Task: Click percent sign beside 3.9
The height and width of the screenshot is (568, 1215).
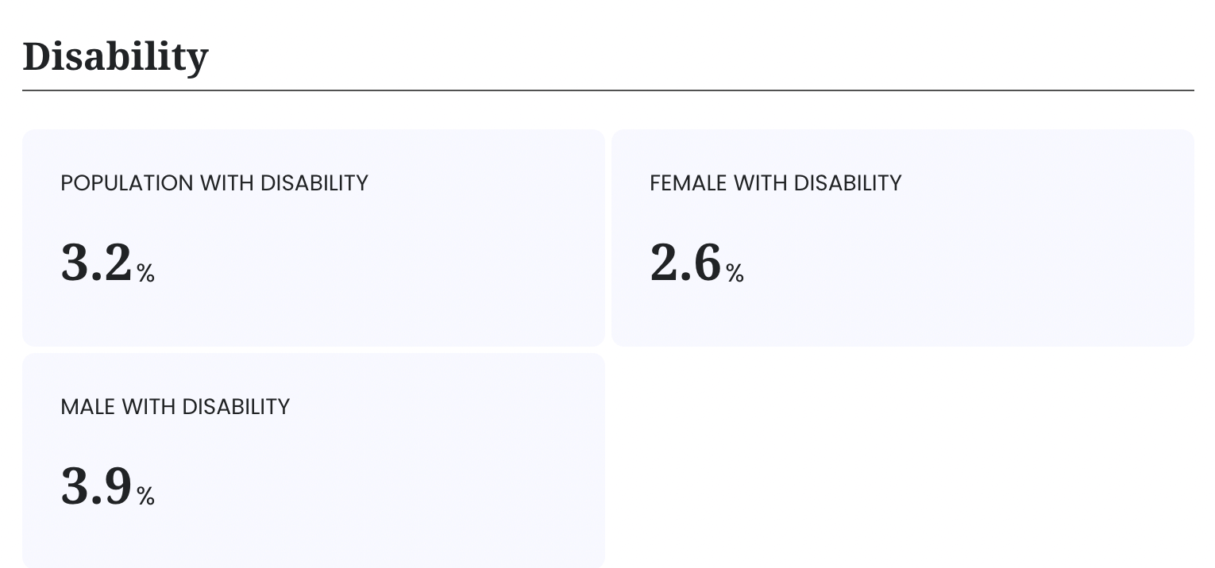Action: pos(145,497)
